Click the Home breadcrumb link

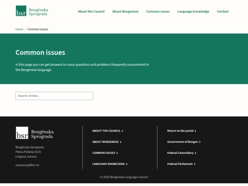pos(19,29)
